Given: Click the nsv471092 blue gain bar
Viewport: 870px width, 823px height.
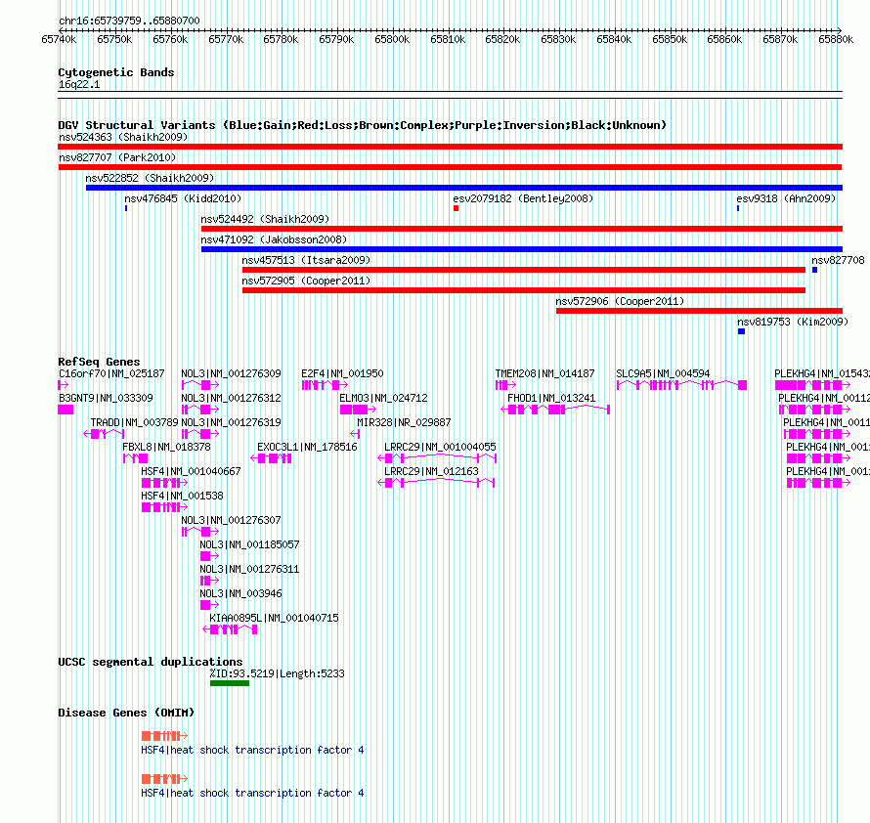Looking at the screenshot, I should [x=522, y=249].
